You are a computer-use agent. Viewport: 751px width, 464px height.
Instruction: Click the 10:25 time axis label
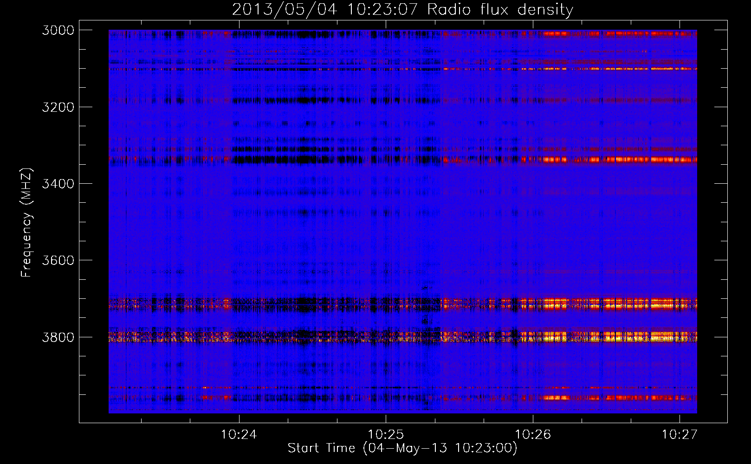tap(386, 435)
